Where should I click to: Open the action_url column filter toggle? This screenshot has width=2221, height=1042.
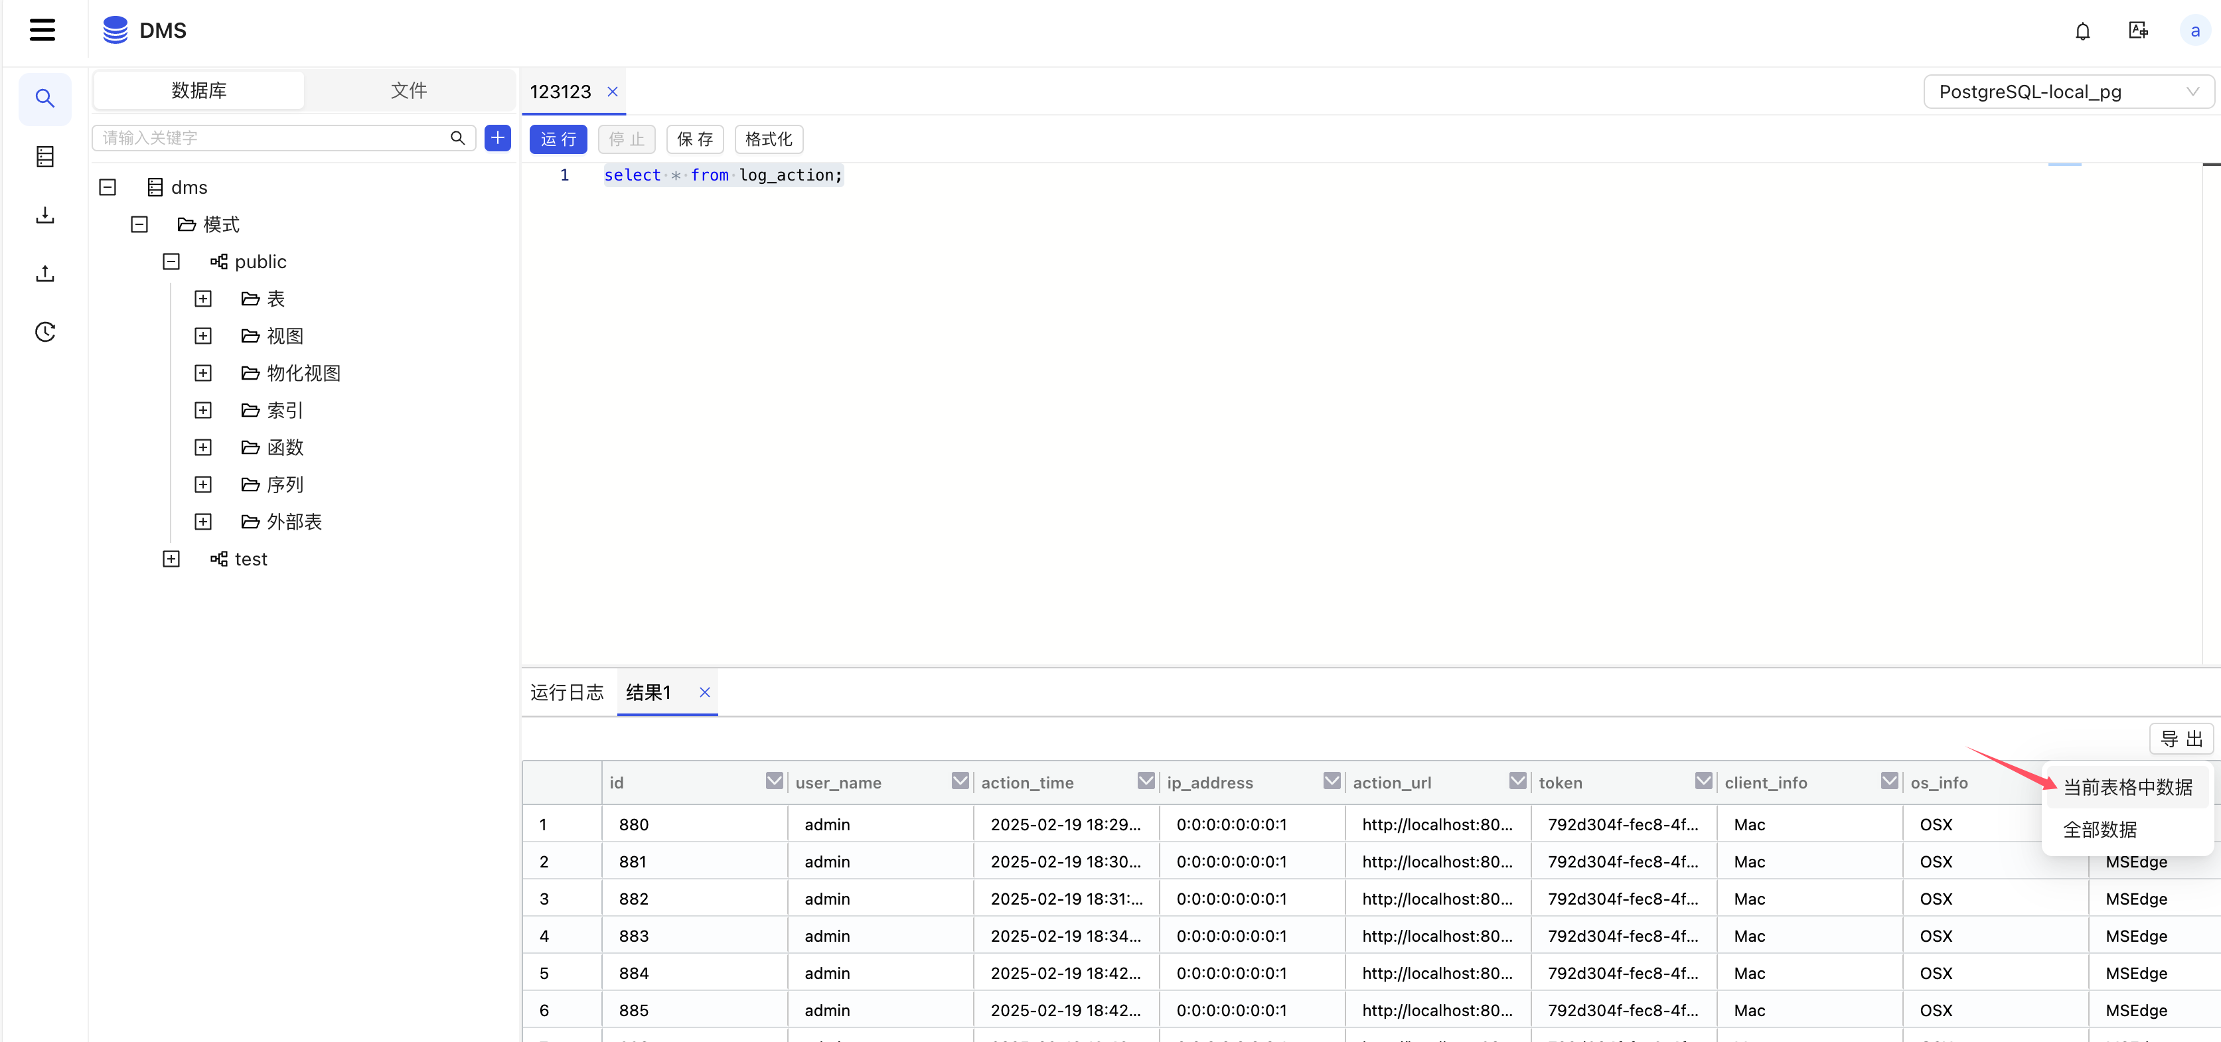[x=1517, y=780]
